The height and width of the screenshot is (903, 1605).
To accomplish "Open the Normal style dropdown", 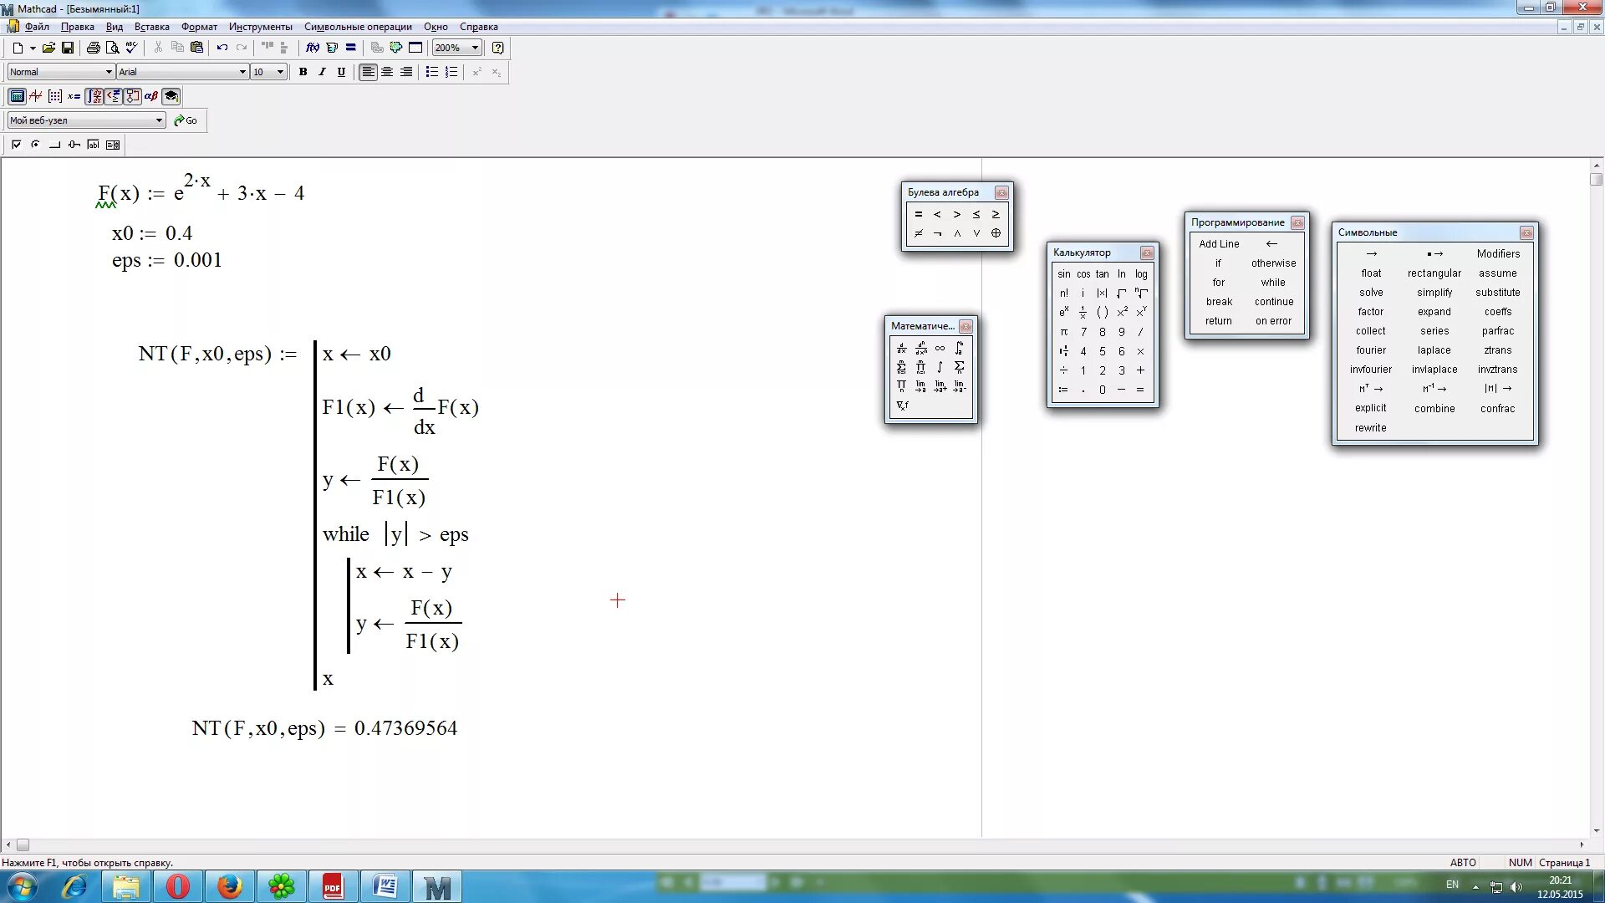I will 109,72.
